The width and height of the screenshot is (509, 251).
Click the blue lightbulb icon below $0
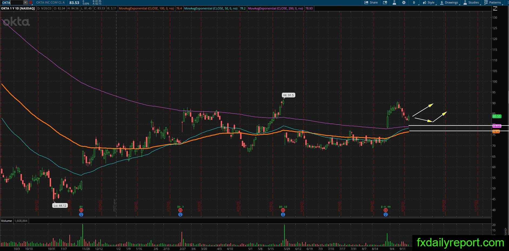click(x=81, y=215)
